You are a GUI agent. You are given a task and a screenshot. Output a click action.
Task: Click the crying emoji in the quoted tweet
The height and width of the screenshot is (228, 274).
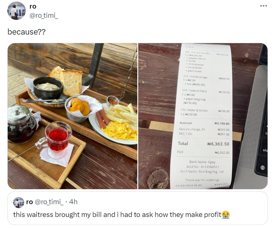tap(226, 215)
